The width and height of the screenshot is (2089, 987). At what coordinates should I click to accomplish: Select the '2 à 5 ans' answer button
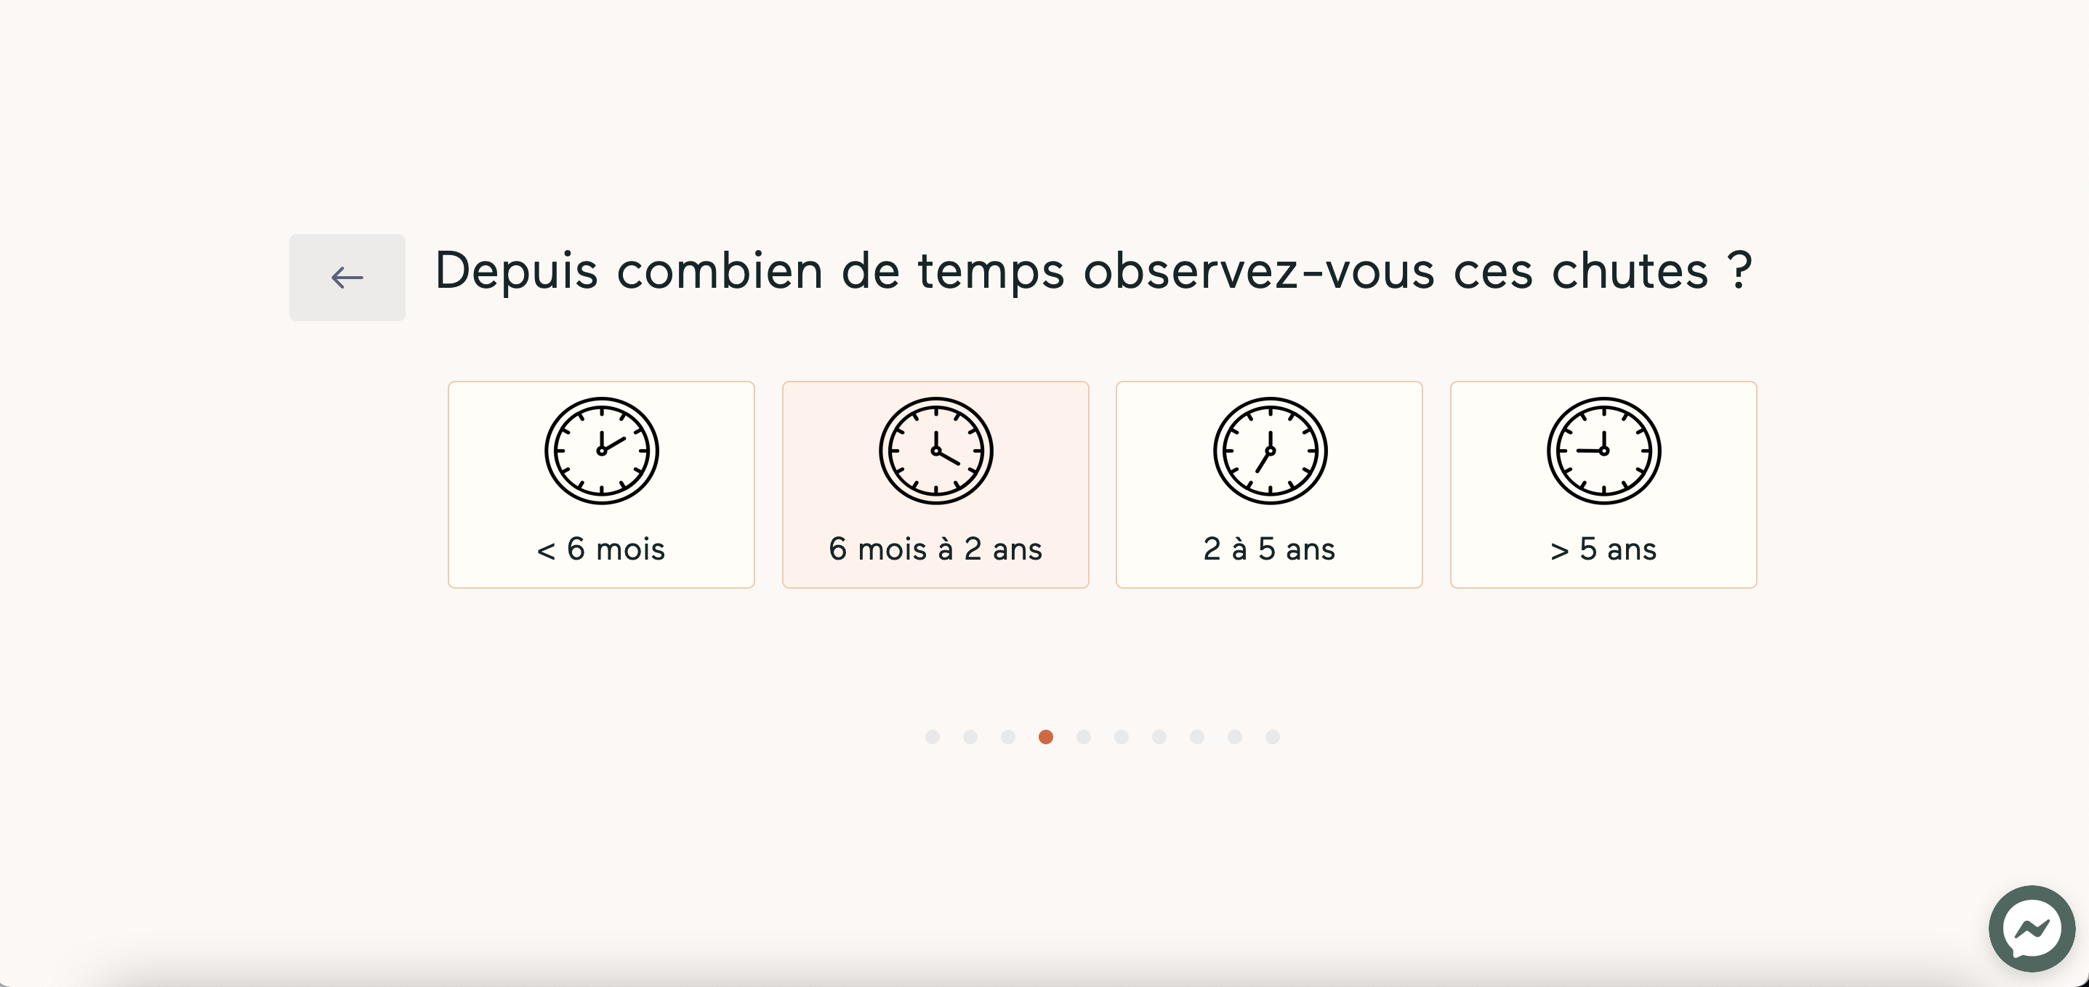tap(1267, 483)
